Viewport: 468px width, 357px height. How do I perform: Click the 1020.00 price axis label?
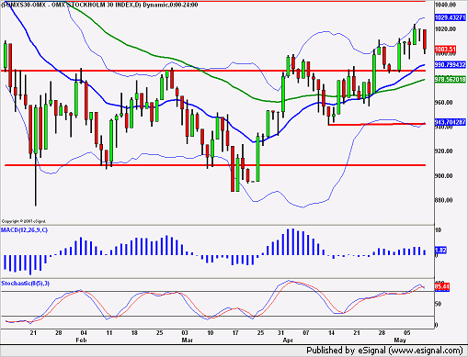pos(445,29)
